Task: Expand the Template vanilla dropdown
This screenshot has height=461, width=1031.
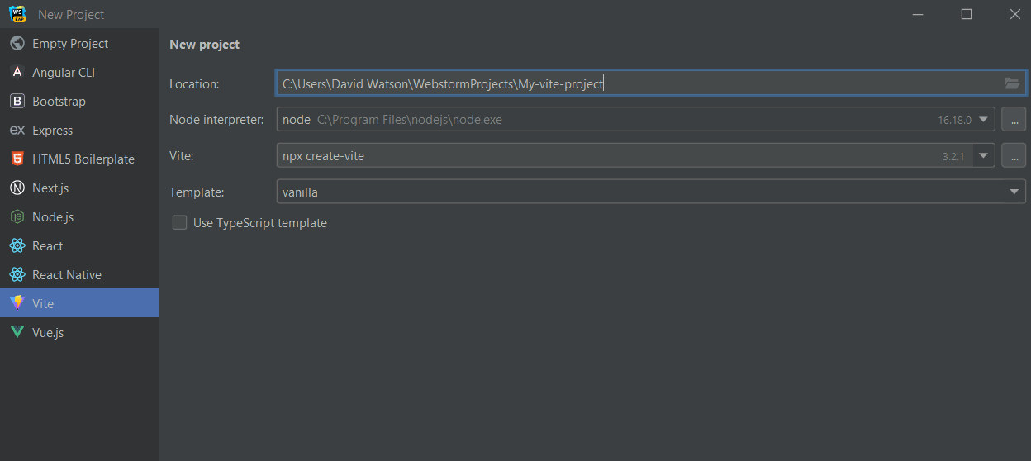Action: (x=1014, y=192)
